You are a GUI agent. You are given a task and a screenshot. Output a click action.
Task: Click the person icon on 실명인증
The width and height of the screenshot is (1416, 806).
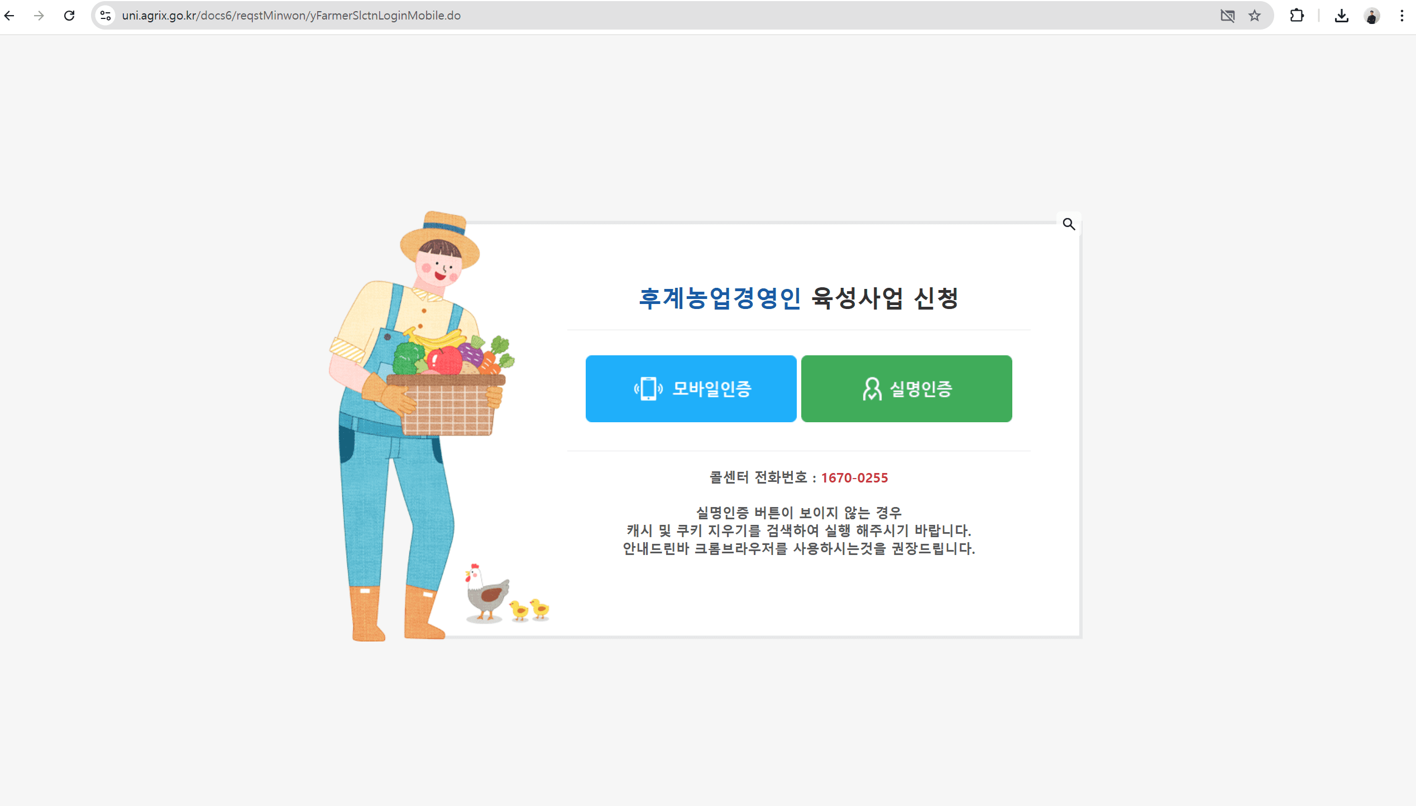click(x=872, y=389)
